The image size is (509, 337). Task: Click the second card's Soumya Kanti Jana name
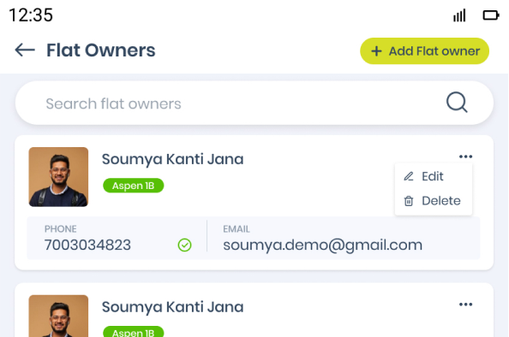click(x=173, y=307)
